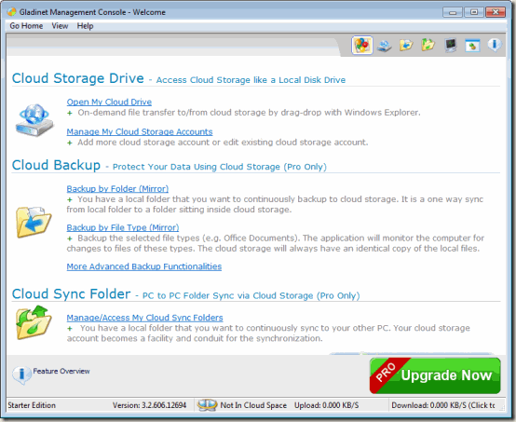This screenshot has height=422, width=516.
Task: Click the blue-arrow backup folder toolbar icon
Action: click(406, 45)
